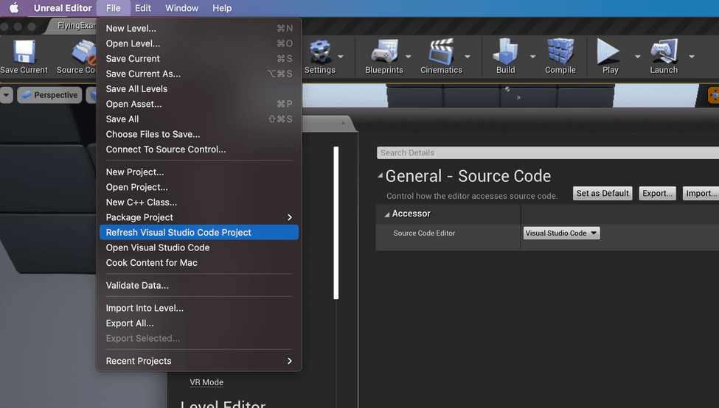
Task: Expand the Launch options dropdown arrow
Action: pyautogui.click(x=692, y=56)
